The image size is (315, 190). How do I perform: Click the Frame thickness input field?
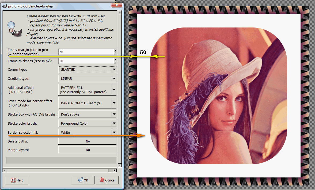pyautogui.click(x=86, y=61)
